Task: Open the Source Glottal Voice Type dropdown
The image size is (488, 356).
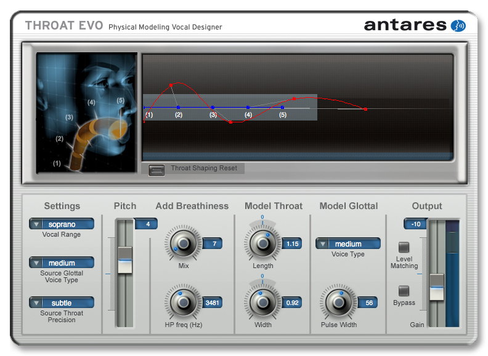Action: [62, 263]
